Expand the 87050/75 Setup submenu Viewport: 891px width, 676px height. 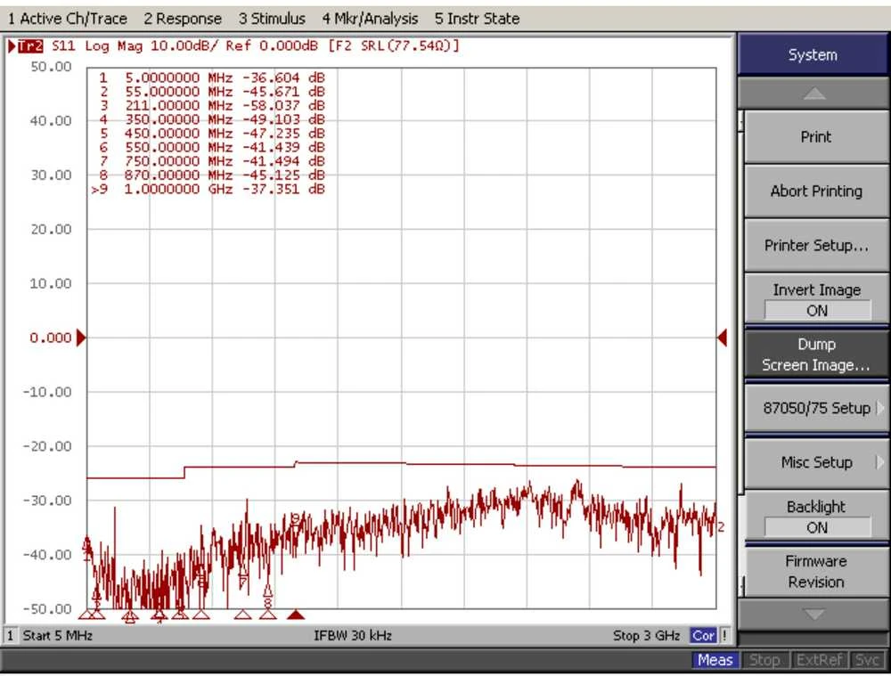click(816, 408)
